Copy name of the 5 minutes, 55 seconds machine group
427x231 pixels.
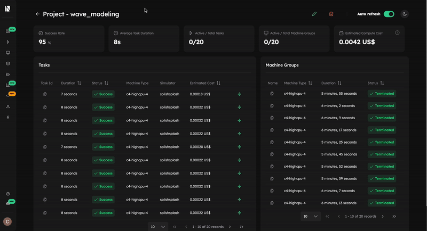click(272, 93)
